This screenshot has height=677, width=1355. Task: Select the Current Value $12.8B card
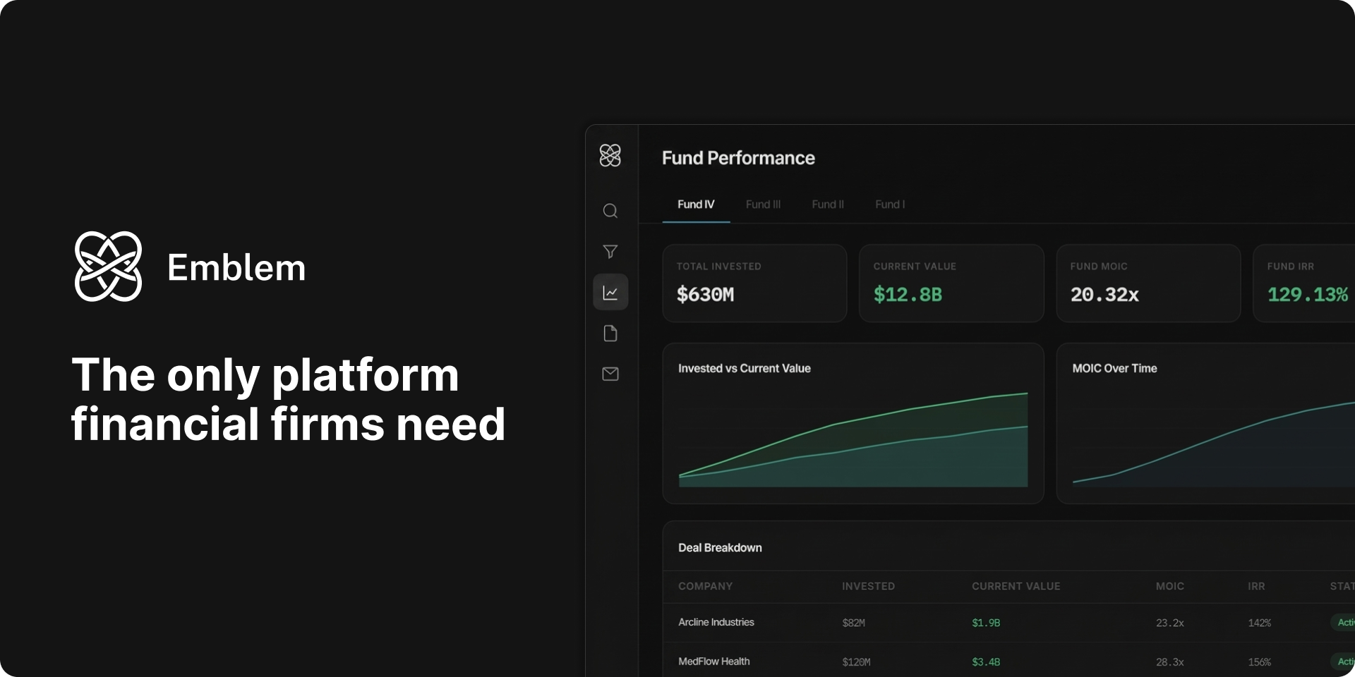[x=951, y=283]
